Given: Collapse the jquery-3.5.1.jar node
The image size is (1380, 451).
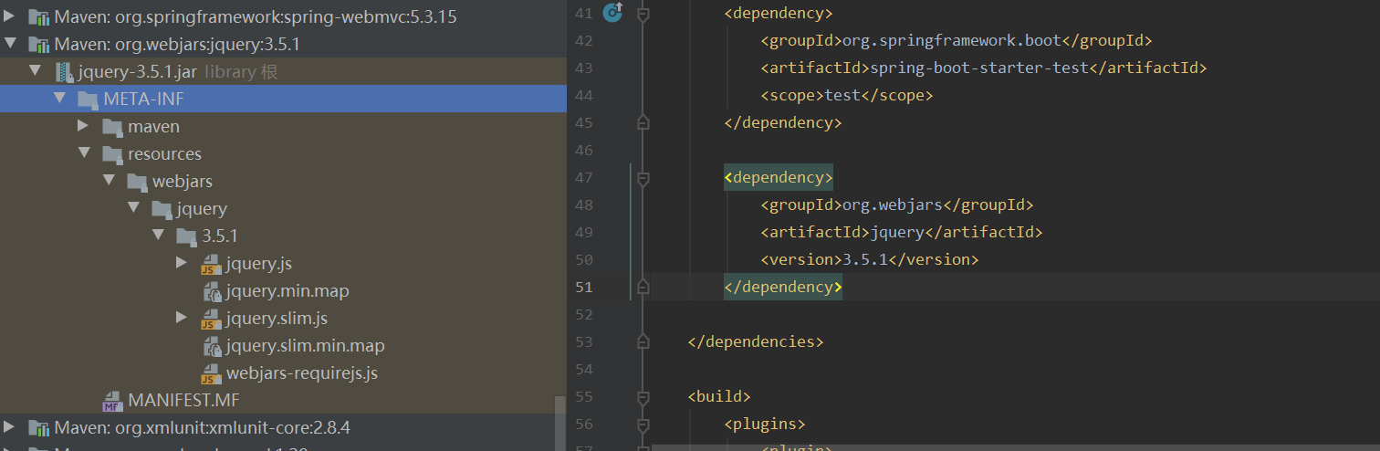Looking at the screenshot, I should pos(35,71).
